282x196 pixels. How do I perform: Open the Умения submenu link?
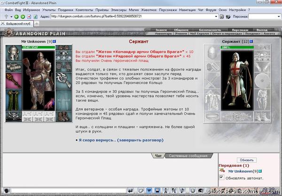point(181,33)
